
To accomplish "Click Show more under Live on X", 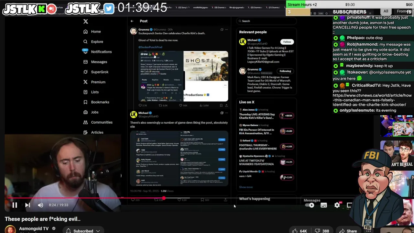I will 246,187.
